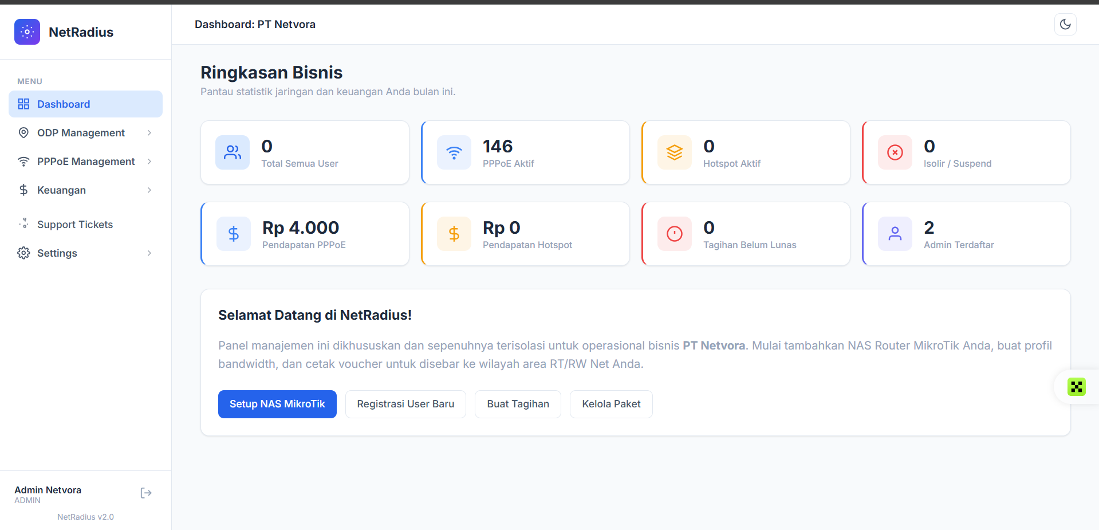This screenshot has height=530, width=1099.
Task: Open the Pendapatan PPPoE revenue card
Action: [x=305, y=234]
